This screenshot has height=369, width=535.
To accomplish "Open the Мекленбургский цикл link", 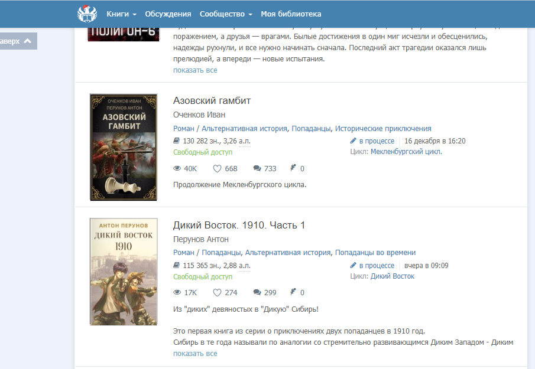I will (x=406, y=152).
